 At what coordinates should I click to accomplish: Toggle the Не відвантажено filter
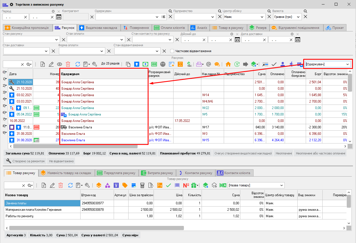pyautogui.click(x=61, y=161)
